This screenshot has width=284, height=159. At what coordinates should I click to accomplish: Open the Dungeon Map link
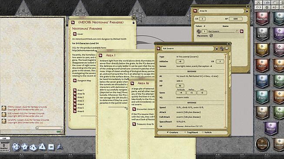click(x=75, y=80)
